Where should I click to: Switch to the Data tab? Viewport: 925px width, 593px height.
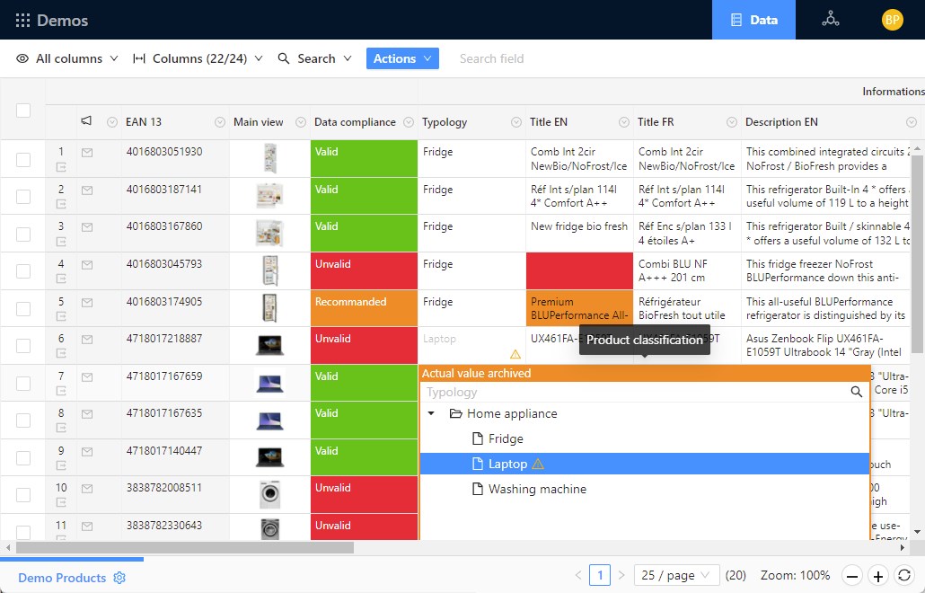click(x=753, y=20)
